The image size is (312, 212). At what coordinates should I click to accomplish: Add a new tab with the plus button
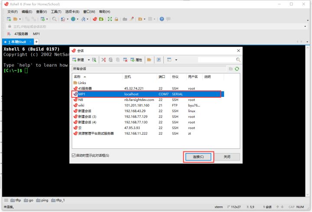pyautogui.click(x=36, y=42)
